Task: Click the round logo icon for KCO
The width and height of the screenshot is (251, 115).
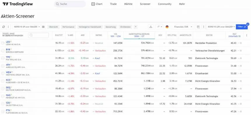Action: (3, 81)
